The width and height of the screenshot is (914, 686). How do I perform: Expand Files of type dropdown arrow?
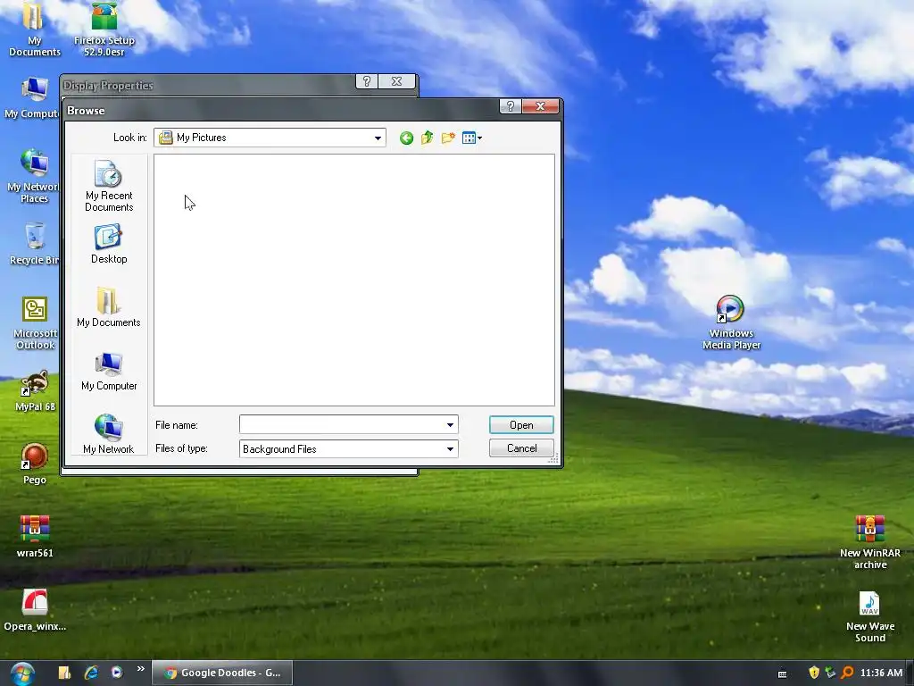450,449
